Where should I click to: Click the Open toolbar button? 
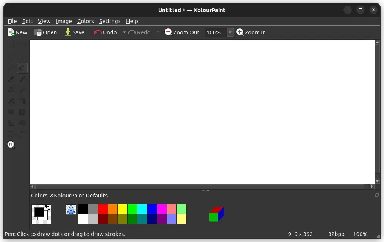point(45,32)
